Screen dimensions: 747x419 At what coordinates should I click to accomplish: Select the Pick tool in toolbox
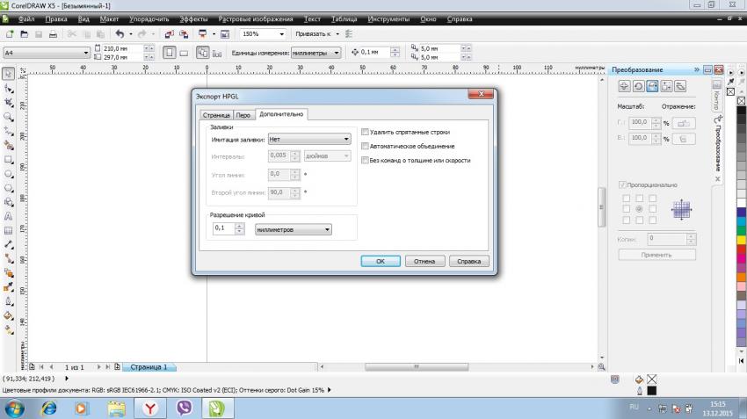[8, 74]
